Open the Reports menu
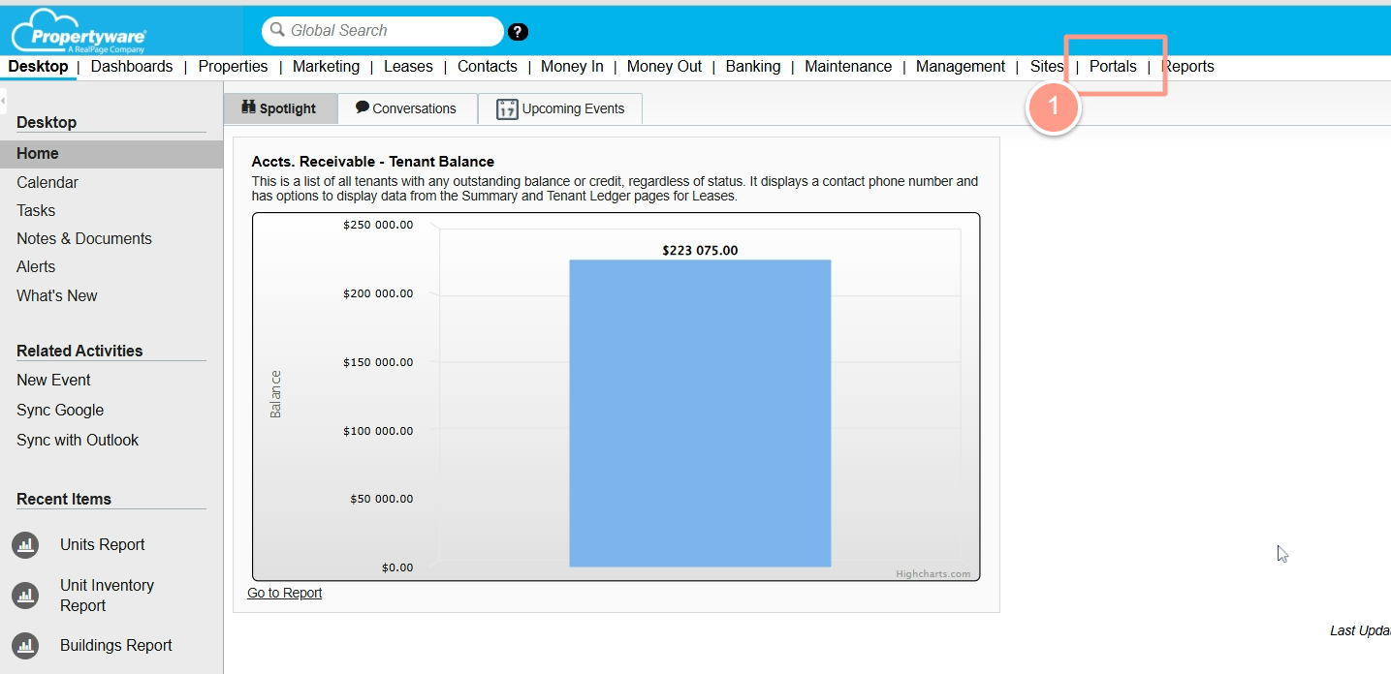This screenshot has width=1391, height=674. [1187, 67]
